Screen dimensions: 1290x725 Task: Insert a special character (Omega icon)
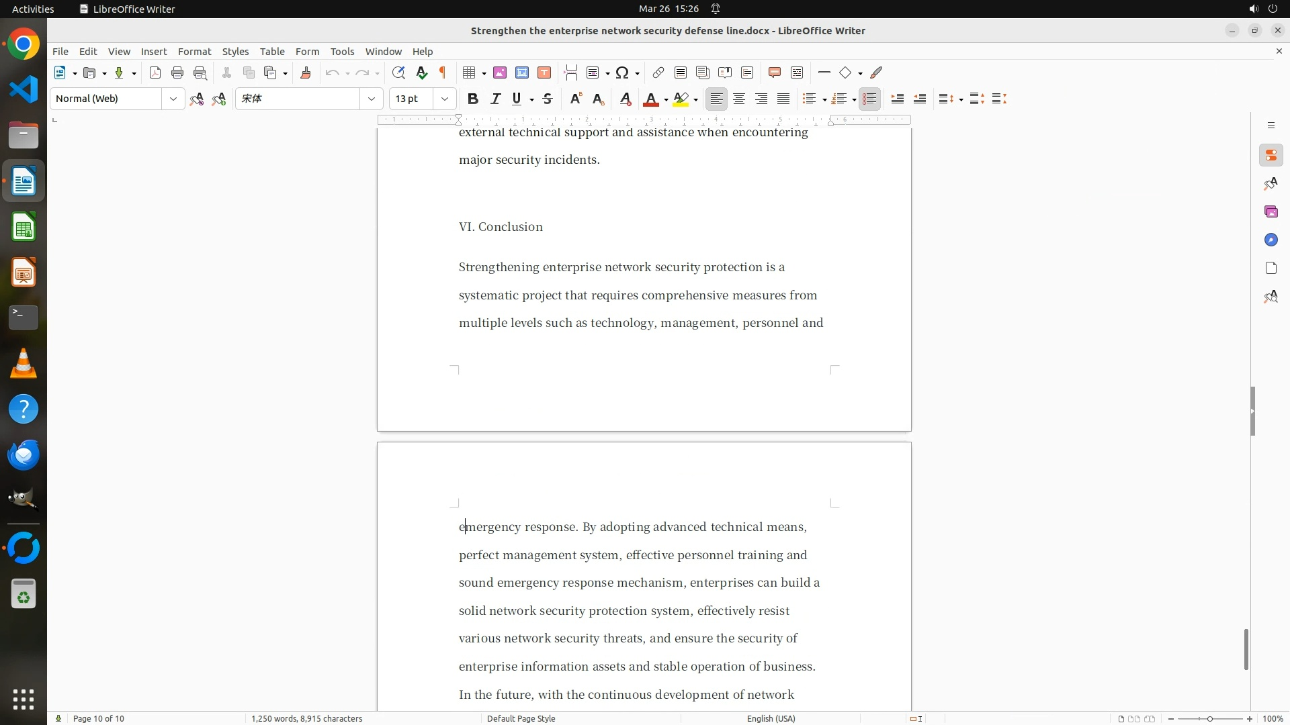tap(622, 73)
